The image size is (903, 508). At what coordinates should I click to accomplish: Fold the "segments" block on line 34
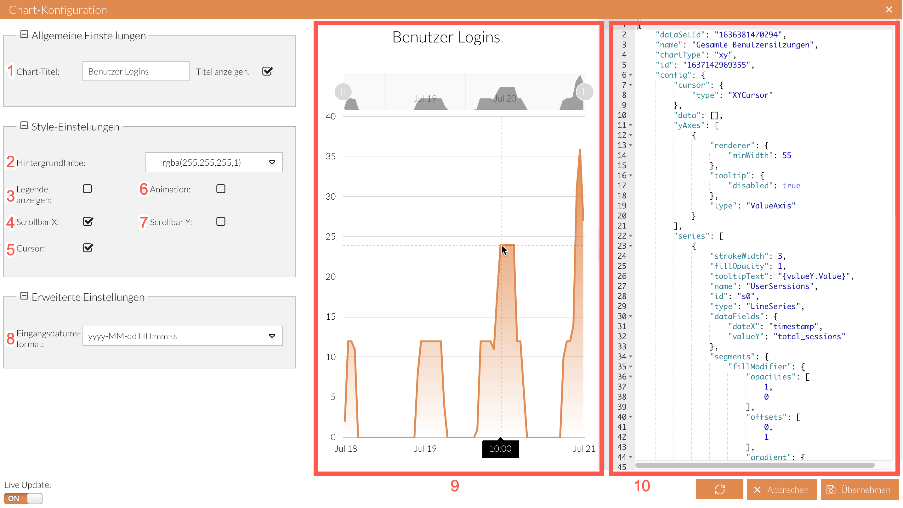click(x=631, y=357)
